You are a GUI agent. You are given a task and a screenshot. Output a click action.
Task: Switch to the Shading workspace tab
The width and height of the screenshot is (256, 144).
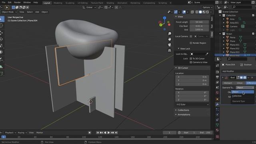click(110, 3)
